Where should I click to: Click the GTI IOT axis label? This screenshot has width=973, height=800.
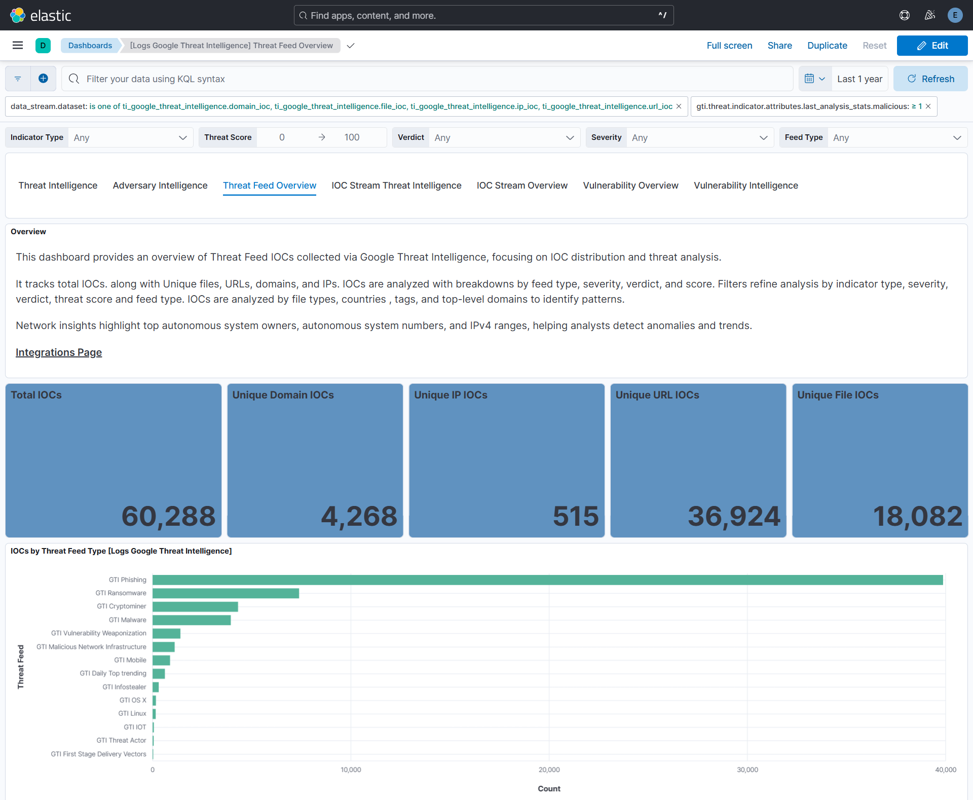click(135, 727)
